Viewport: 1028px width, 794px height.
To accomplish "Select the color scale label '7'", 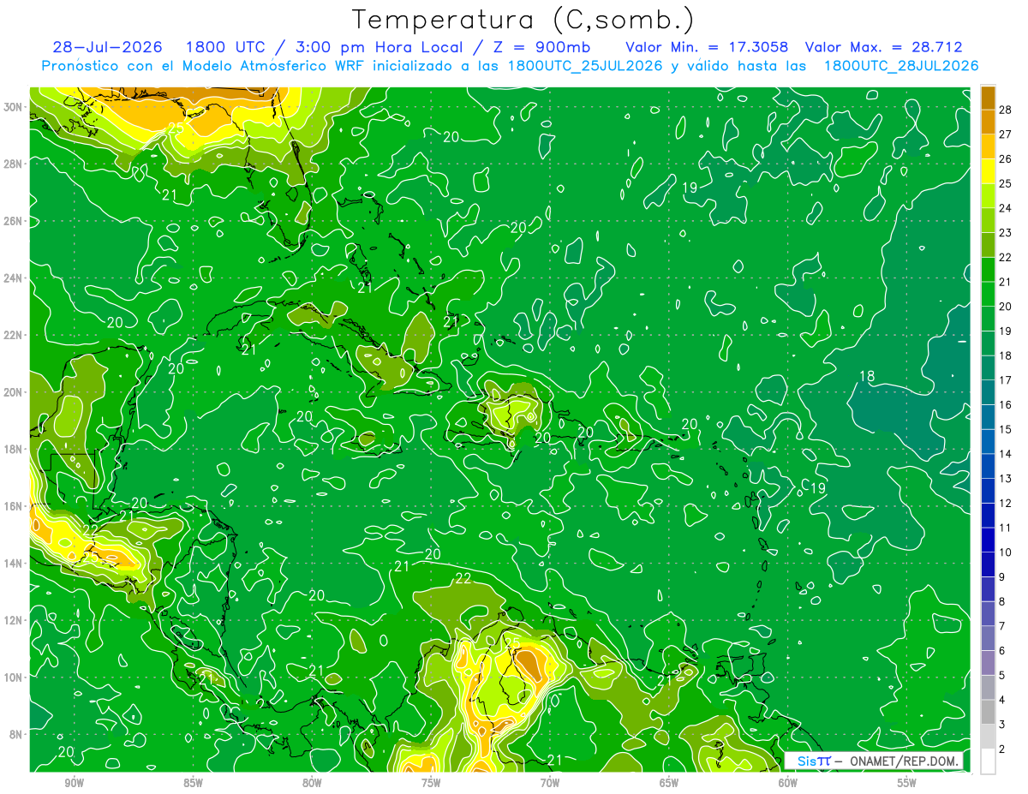I will click(x=1002, y=626).
